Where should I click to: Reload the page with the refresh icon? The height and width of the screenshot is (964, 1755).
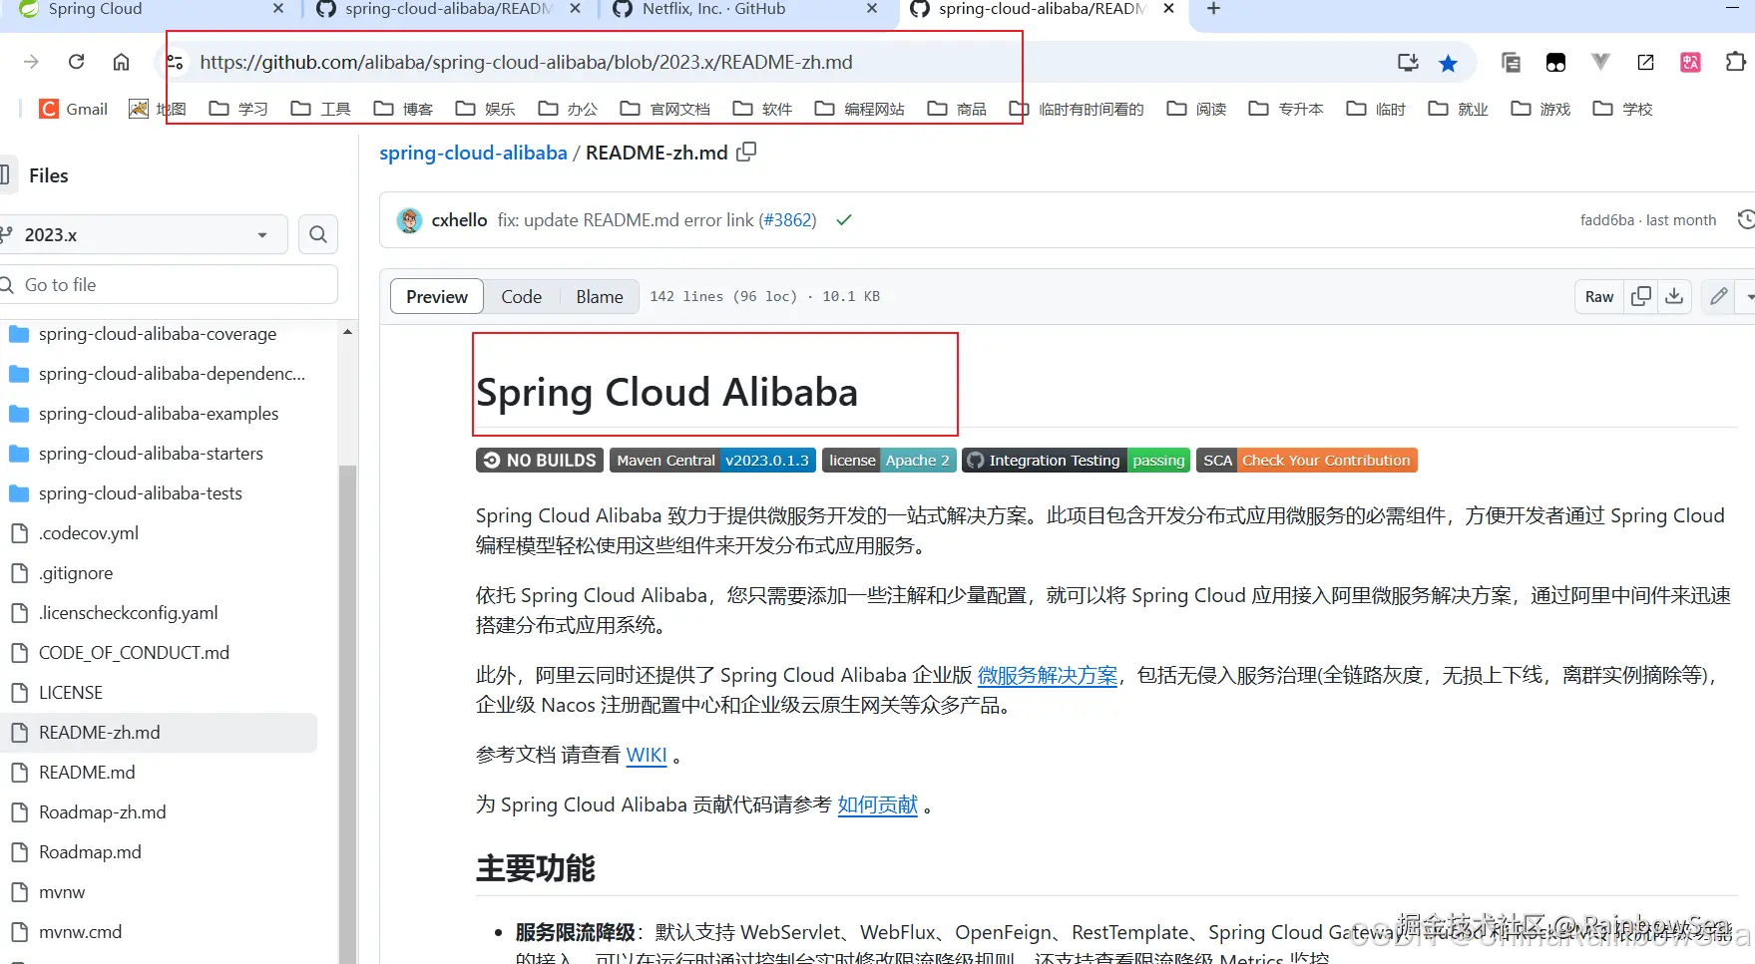pos(76,62)
